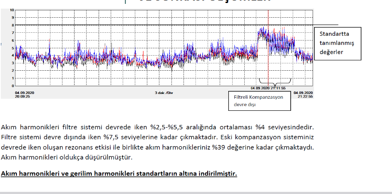This screenshot has height=194, width=392.
Task: Click the underlined sentence 'Akım harmonikleri ve gerilim harmonikleri'
Action: [119, 173]
